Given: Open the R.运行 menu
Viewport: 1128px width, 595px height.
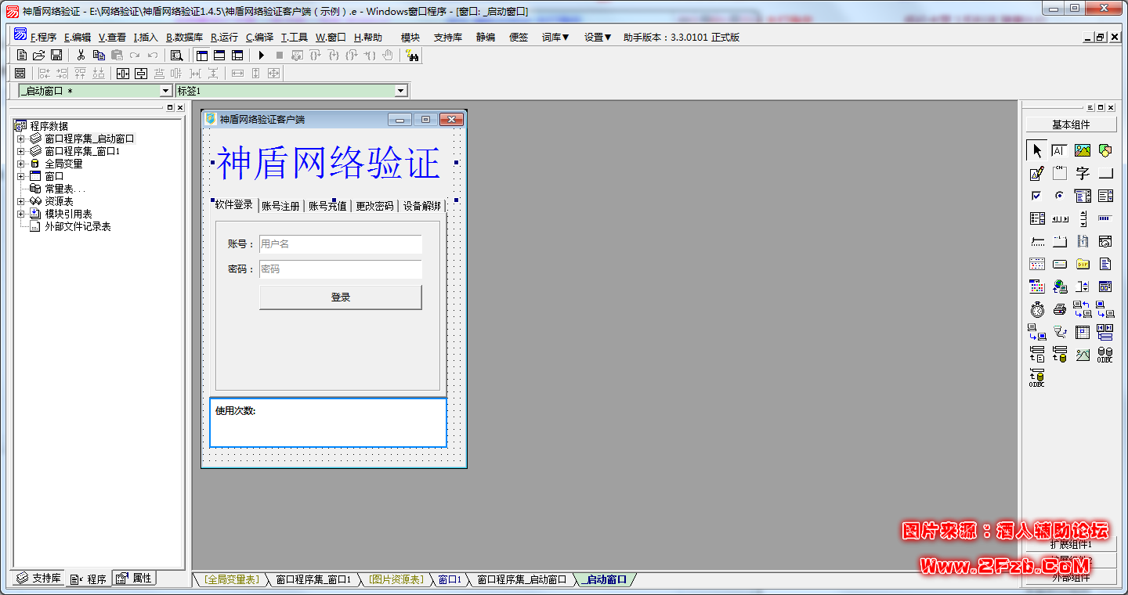Looking at the screenshot, I should (x=224, y=37).
